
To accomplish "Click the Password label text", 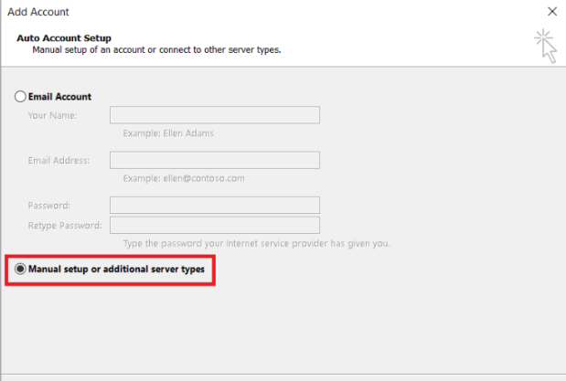I will coord(49,206).
